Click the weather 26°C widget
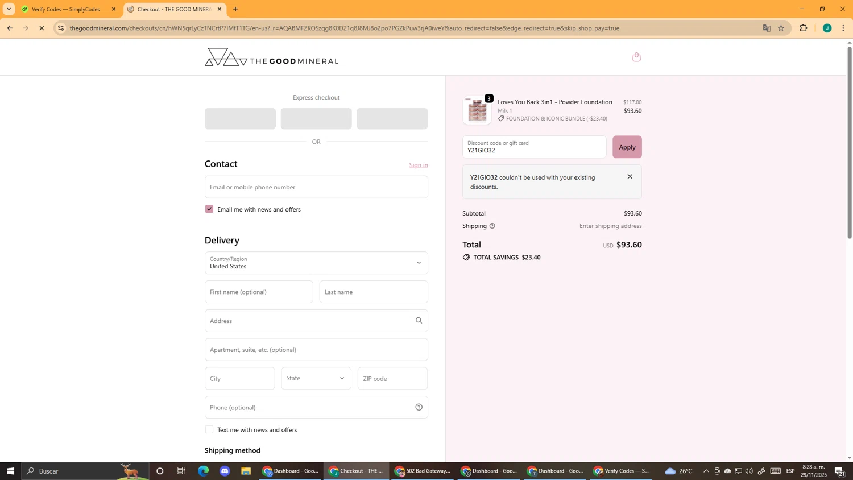The image size is (853, 480). pos(679,471)
